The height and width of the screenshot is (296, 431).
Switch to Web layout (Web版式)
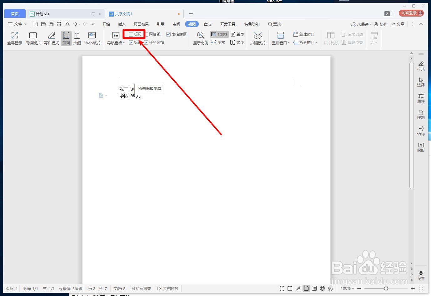(92, 38)
